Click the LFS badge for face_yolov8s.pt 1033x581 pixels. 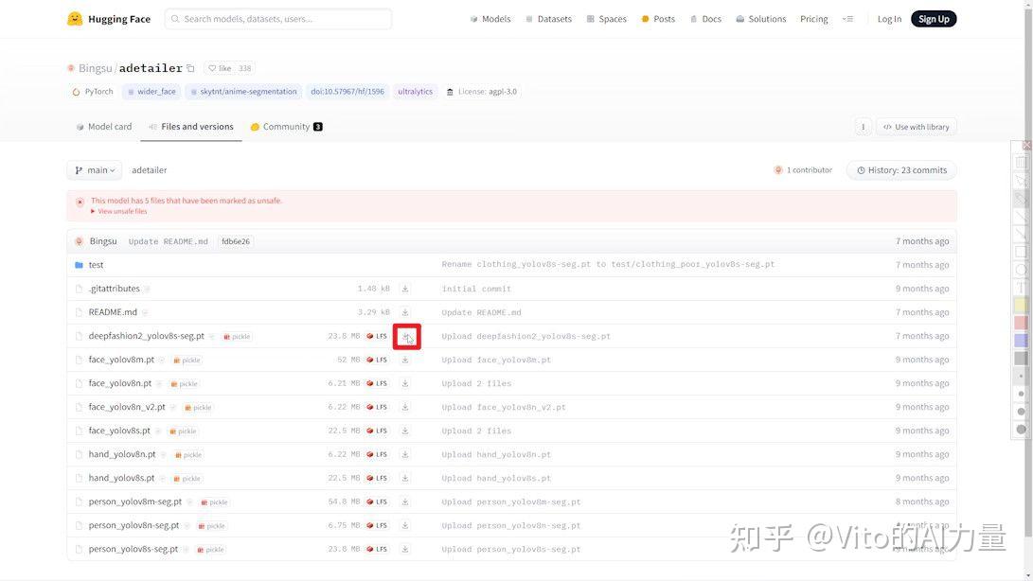377,431
